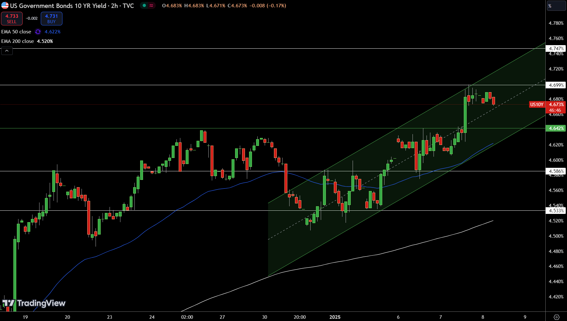Click the 4.720% price scale value
567x321 pixels.
[x=556, y=69]
